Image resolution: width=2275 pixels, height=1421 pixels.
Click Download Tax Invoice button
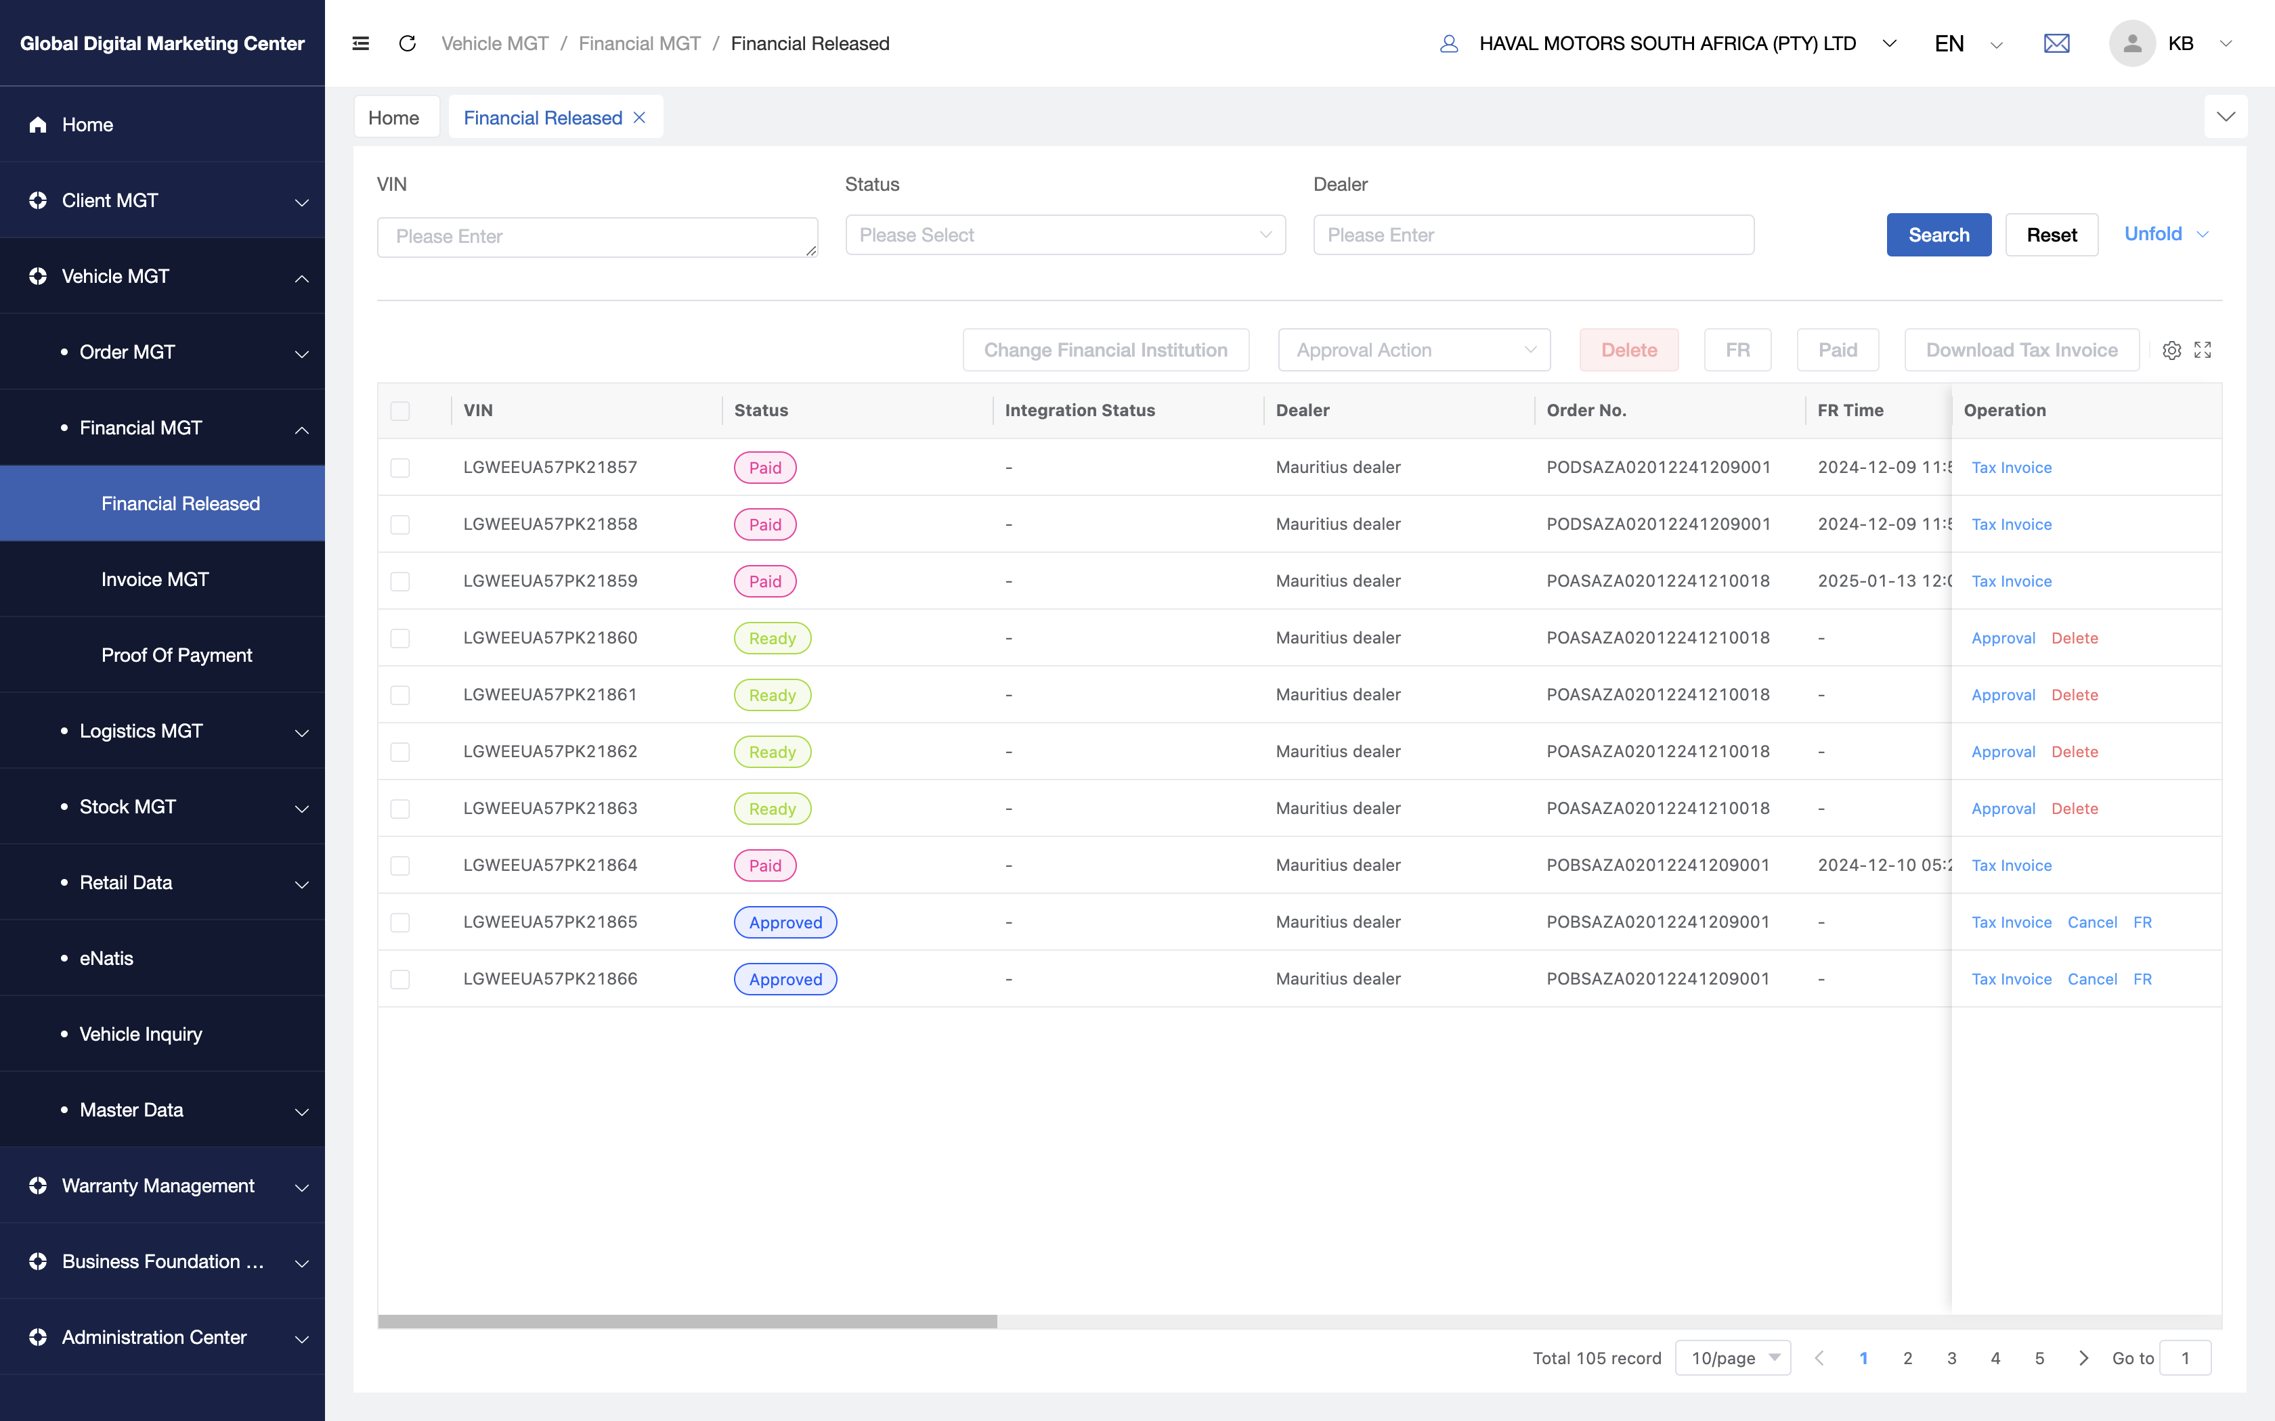(2021, 350)
